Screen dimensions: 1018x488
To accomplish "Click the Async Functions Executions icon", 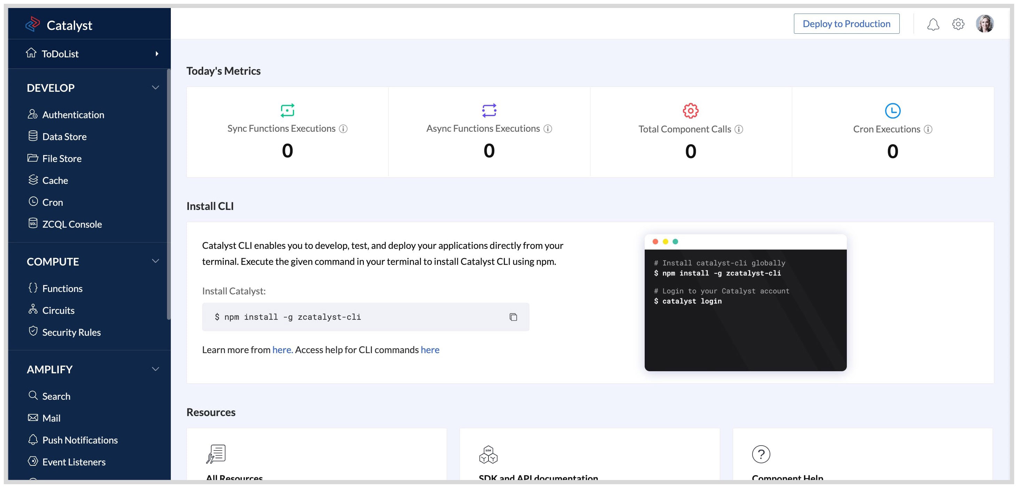I will point(489,110).
